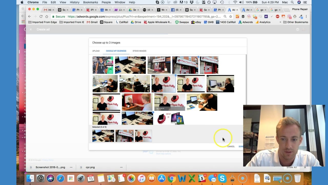The height and width of the screenshot is (185, 328).
Task: Expand the cpr.png download options chevron
Action: tap(121, 167)
